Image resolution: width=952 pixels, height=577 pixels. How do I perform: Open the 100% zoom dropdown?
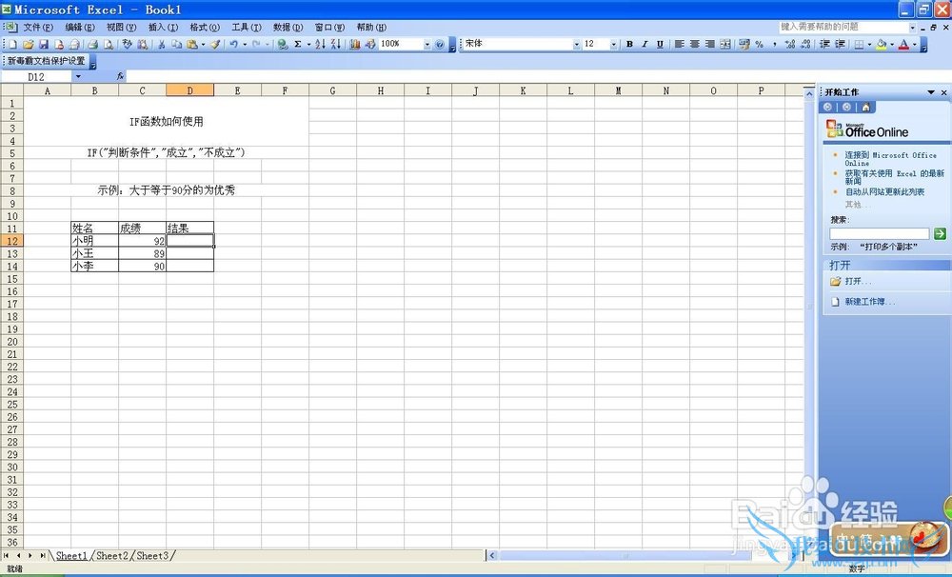pyautogui.click(x=426, y=45)
